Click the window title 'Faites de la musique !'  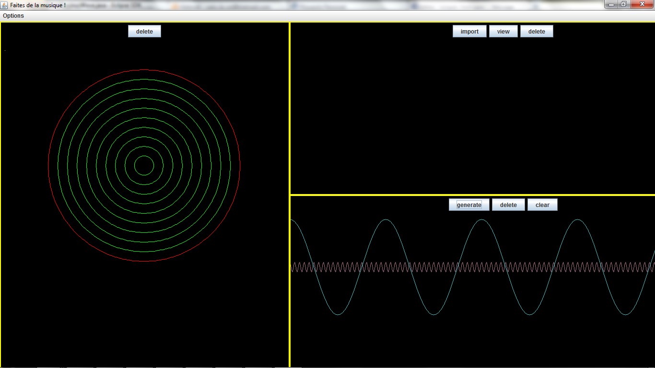point(37,4)
